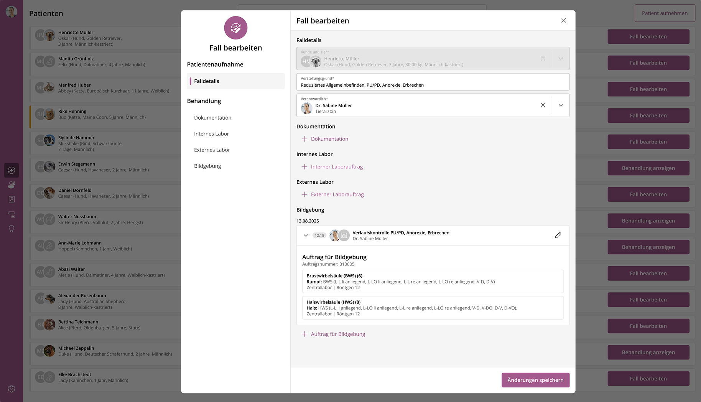This screenshot has width=701, height=402.
Task: Add an Externer Laborauftrag
Action: 333,194
